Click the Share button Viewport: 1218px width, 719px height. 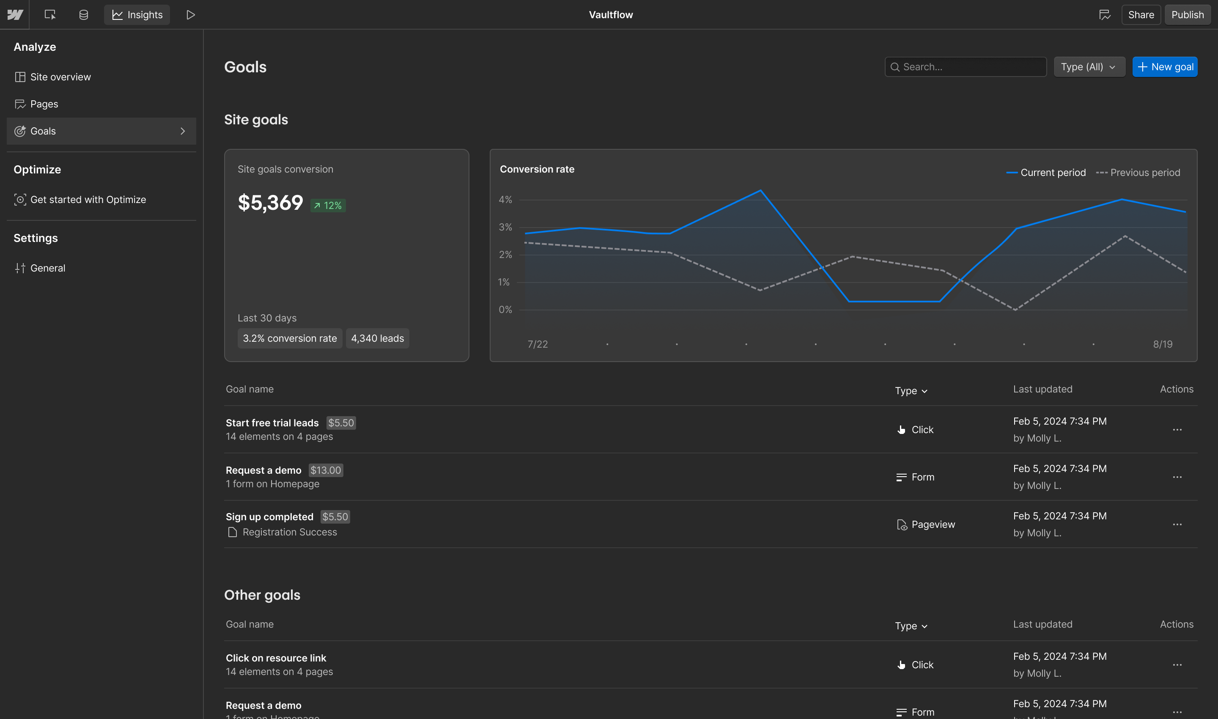click(1141, 14)
